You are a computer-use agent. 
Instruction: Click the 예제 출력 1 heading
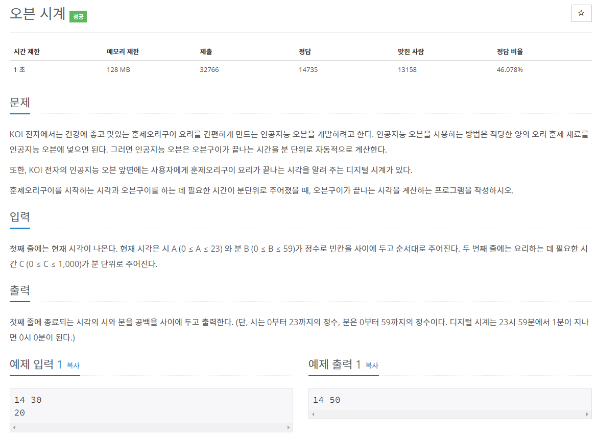pyautogui.click(x=335, y=364)
